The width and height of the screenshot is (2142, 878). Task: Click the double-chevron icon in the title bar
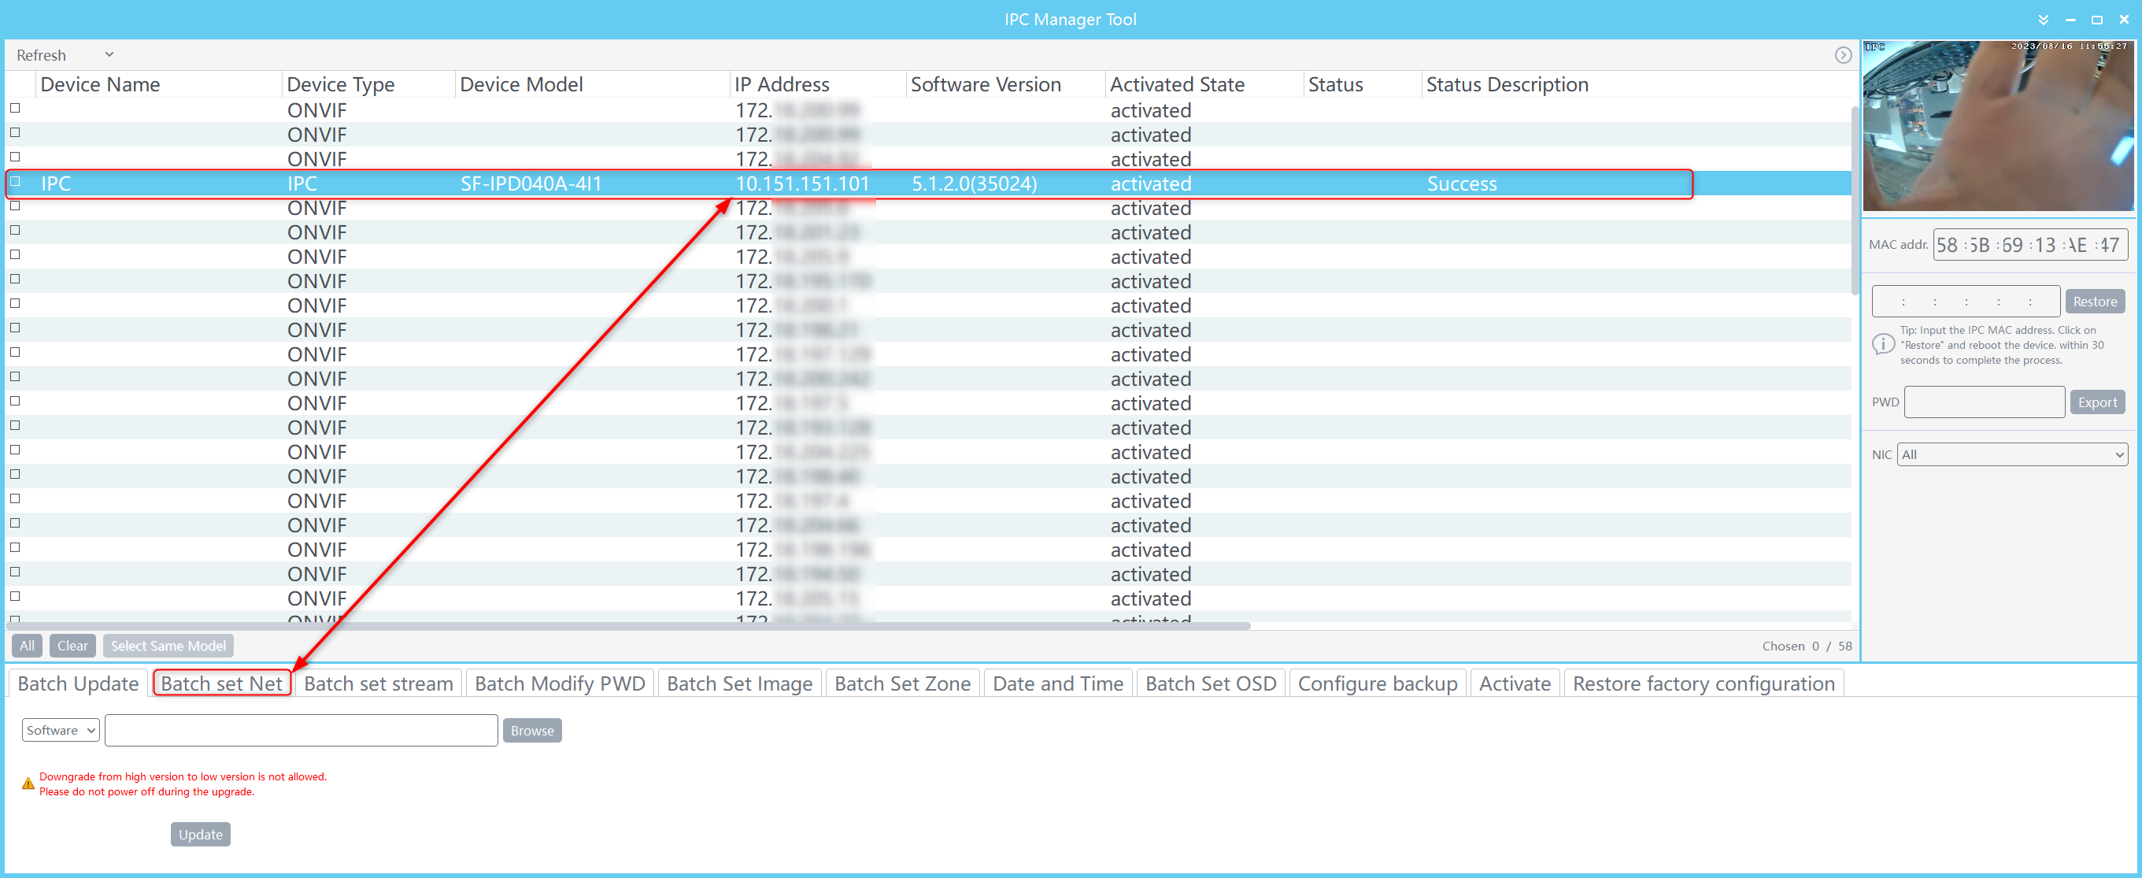click(2043, 19)
